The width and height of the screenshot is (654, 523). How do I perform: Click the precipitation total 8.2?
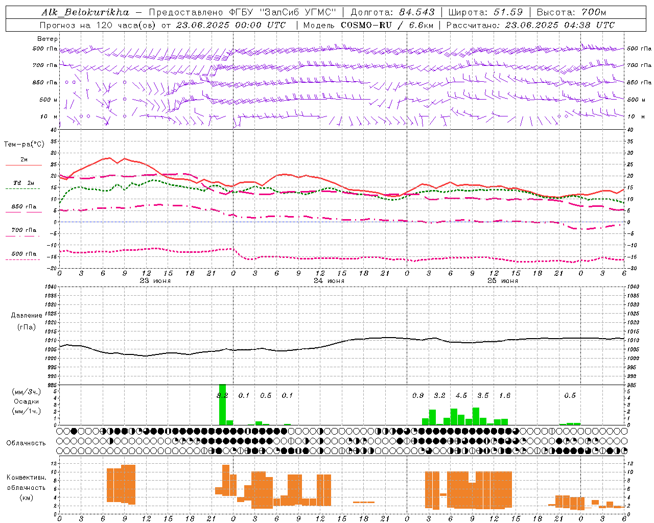point(222,396)
